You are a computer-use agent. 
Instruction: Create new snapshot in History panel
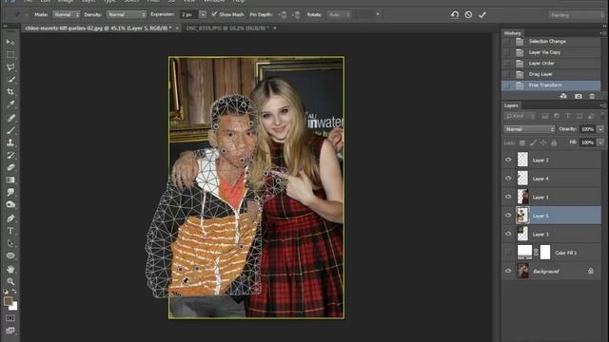(578, 96)
